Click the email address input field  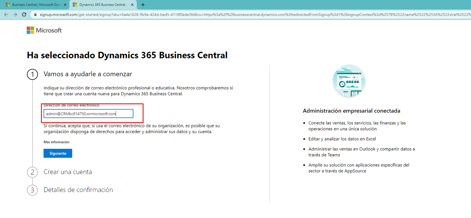click(x=88, y=114)
